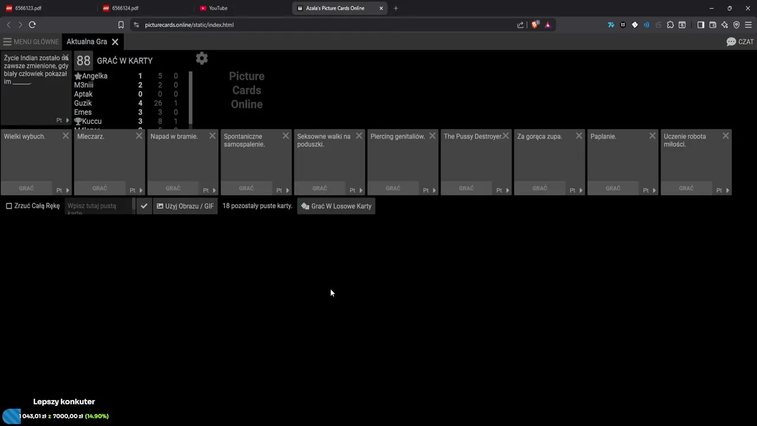Open the Brave Shields lion icon
This screenshot has width=757, height=426.
click(535, 25)
